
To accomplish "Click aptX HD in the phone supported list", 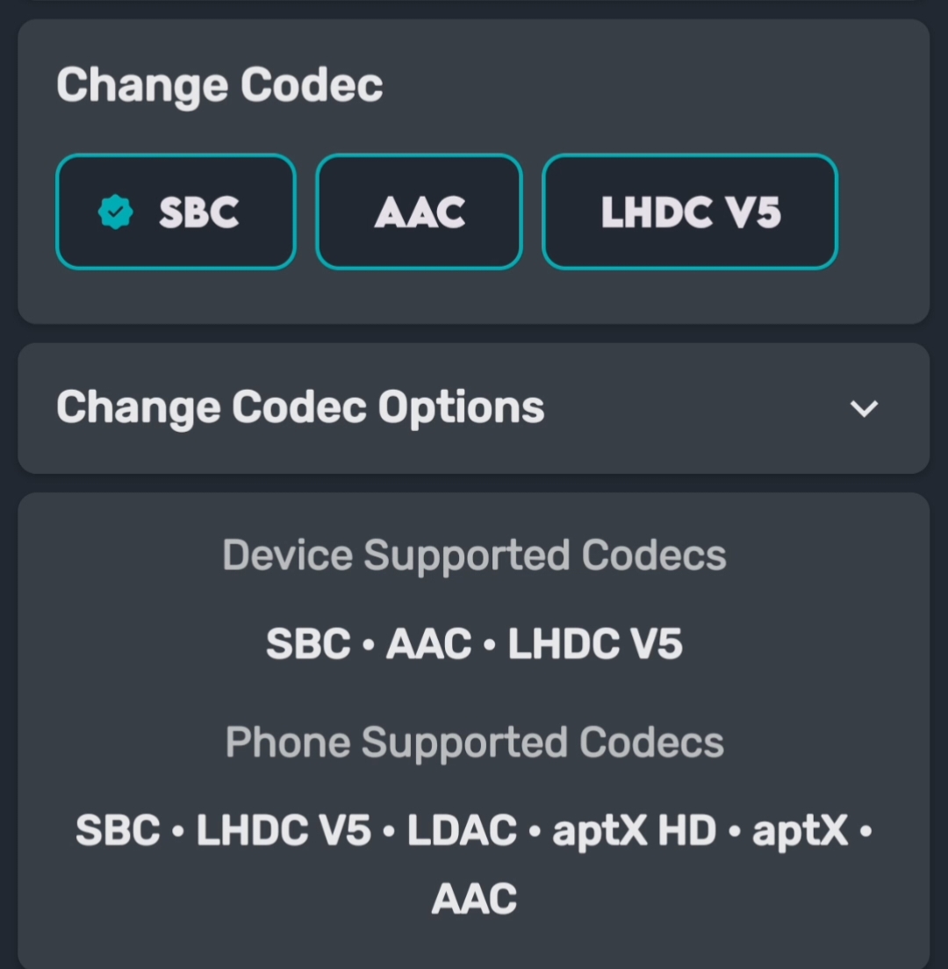I will tap(634, 830).
